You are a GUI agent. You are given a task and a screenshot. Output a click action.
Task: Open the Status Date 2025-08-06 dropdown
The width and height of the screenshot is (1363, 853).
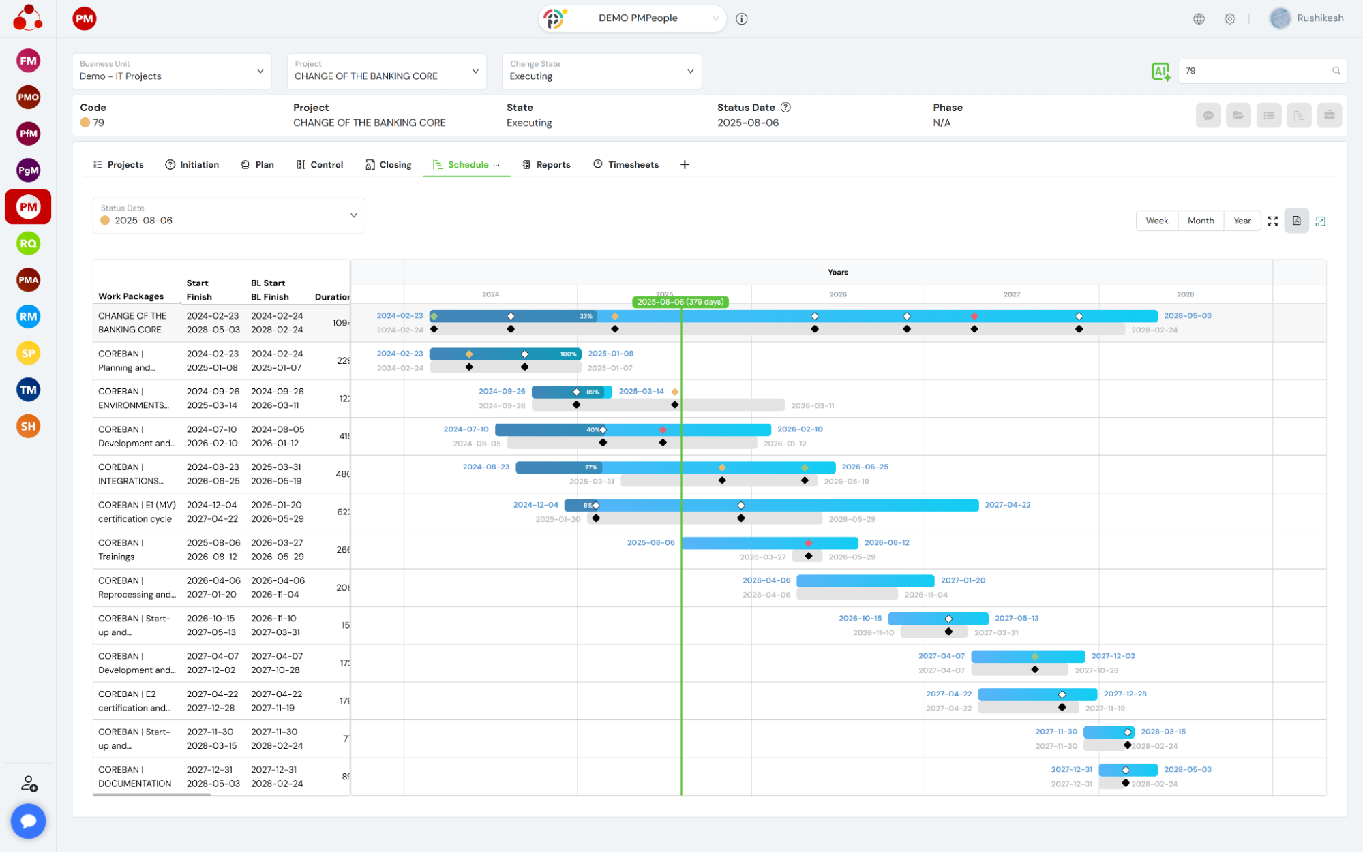pyautogui.click(x=228, y=215)
